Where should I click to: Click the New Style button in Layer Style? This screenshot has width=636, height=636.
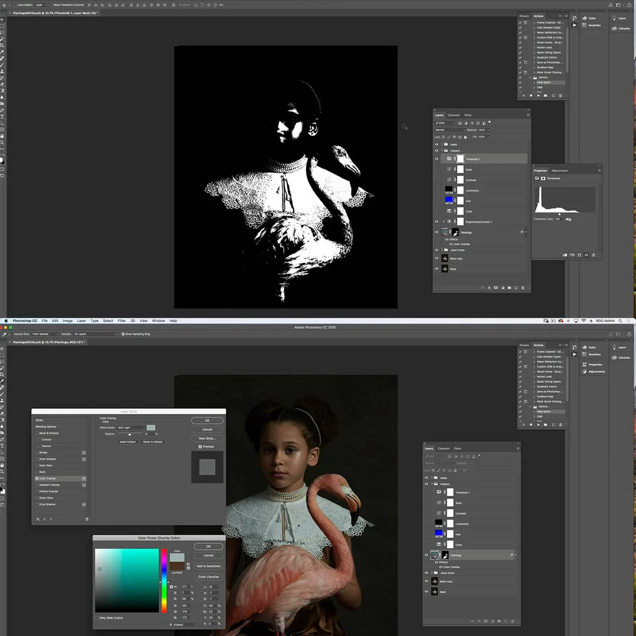tap(207, 438)
